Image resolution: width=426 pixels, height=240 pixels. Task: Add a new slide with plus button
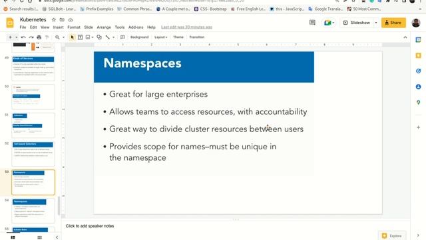point(11,37)
